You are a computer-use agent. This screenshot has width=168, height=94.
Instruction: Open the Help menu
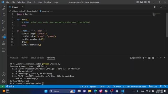click(x=56, y=2)
